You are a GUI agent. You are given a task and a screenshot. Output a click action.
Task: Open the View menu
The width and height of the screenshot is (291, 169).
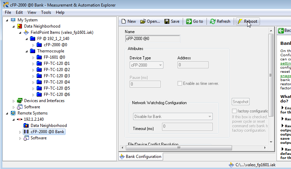32,12
